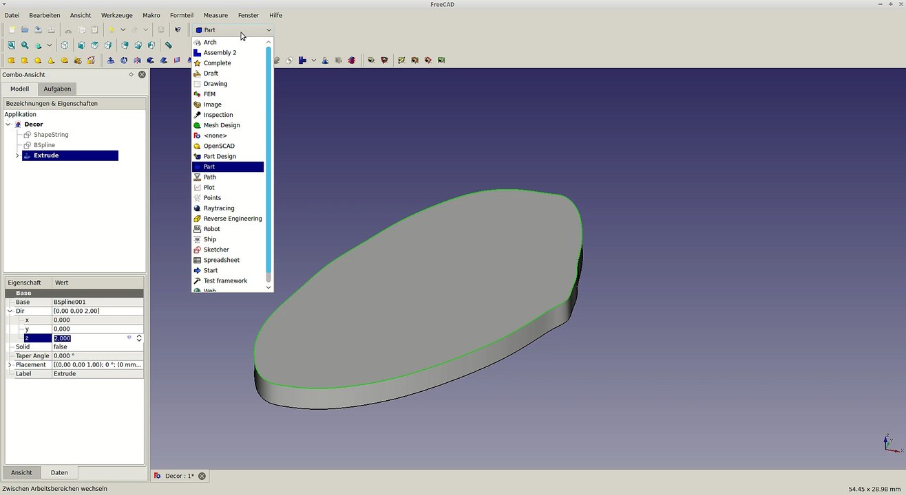Toggle measurement 3D icon
The height and width of the screenshot is (495, 906).
point(428,60)
